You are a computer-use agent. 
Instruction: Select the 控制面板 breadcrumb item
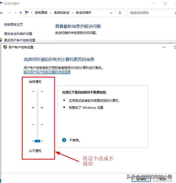41,13
